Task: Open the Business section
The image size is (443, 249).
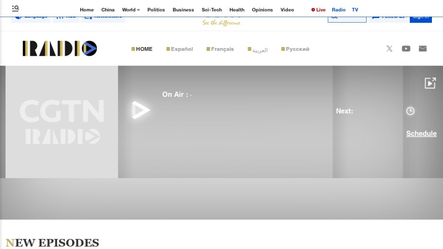Action: coord(183,9)
